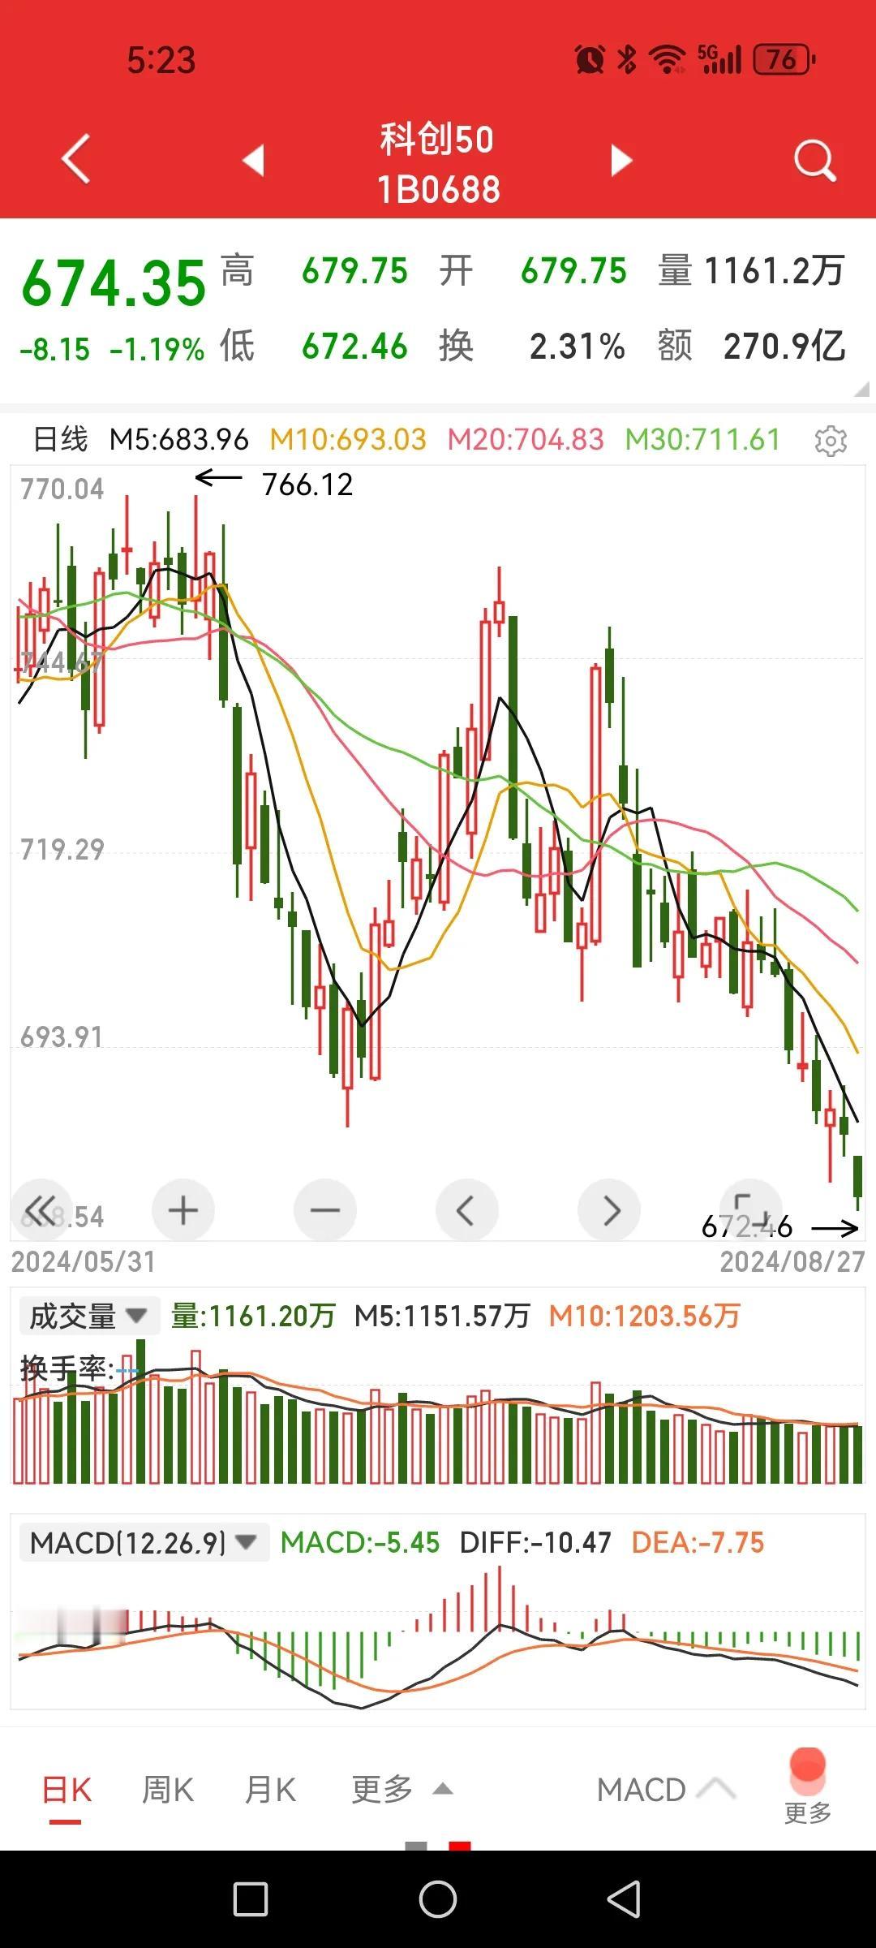This screenshot has width=876, height=1948.
Task: Open the chart settings gear icon
Action: pos(831,441)
